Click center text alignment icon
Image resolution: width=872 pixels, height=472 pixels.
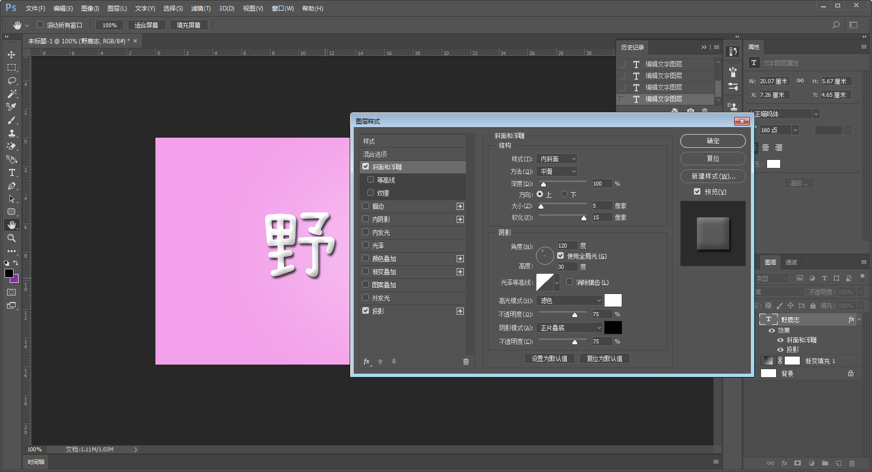766,148
